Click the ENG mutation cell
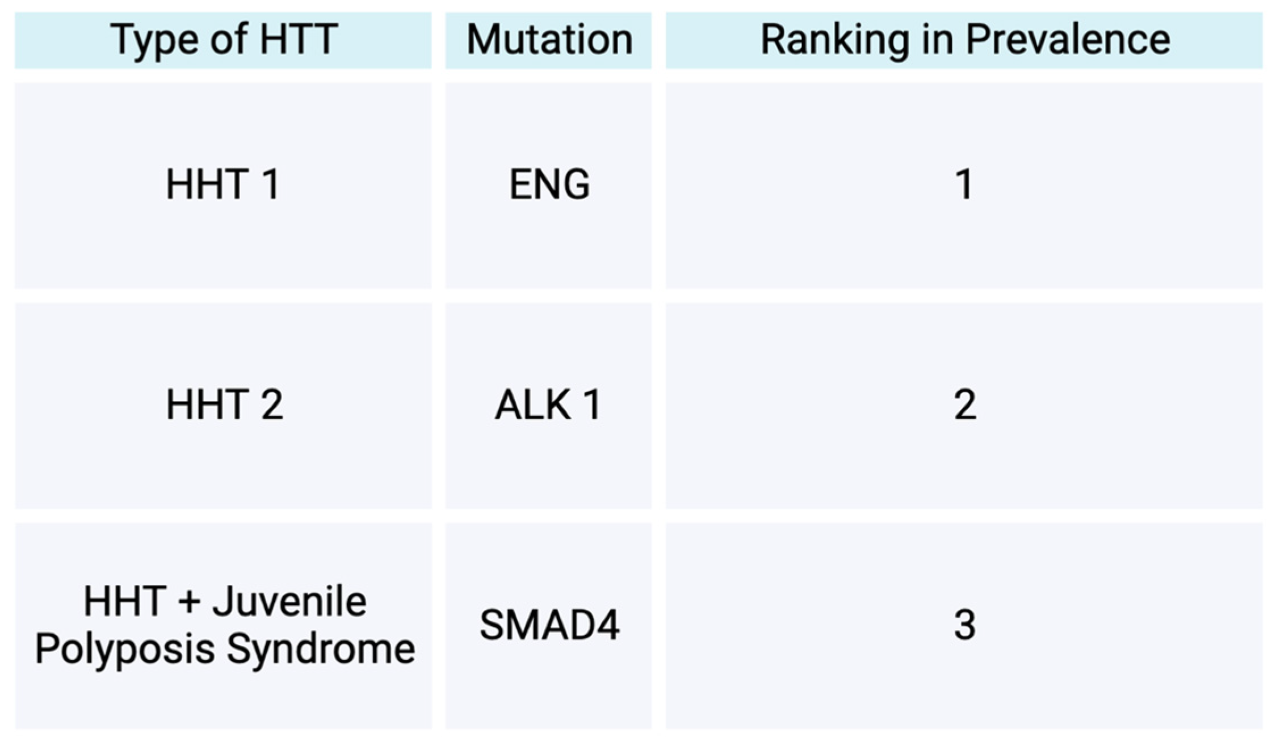Viewport: 1272px width, 742px height. [549, 185]
